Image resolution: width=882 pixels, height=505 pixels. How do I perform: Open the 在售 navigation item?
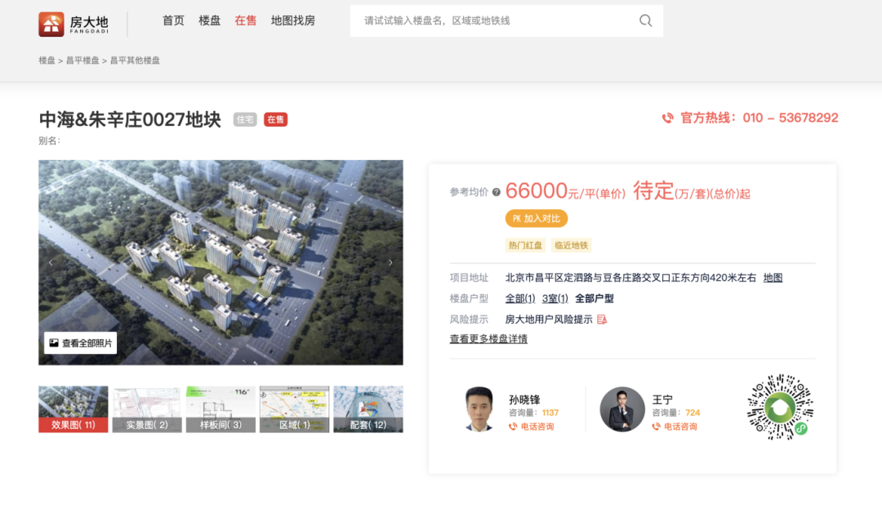click(245, 20)
